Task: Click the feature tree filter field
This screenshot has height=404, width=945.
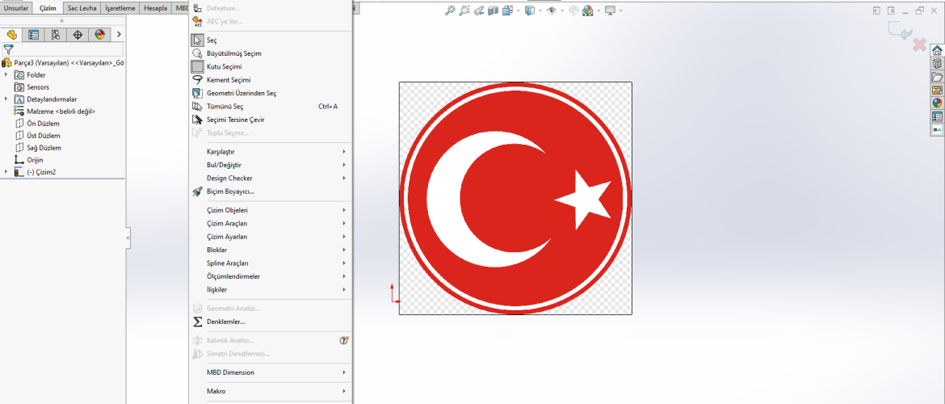Action: point(69,49)
